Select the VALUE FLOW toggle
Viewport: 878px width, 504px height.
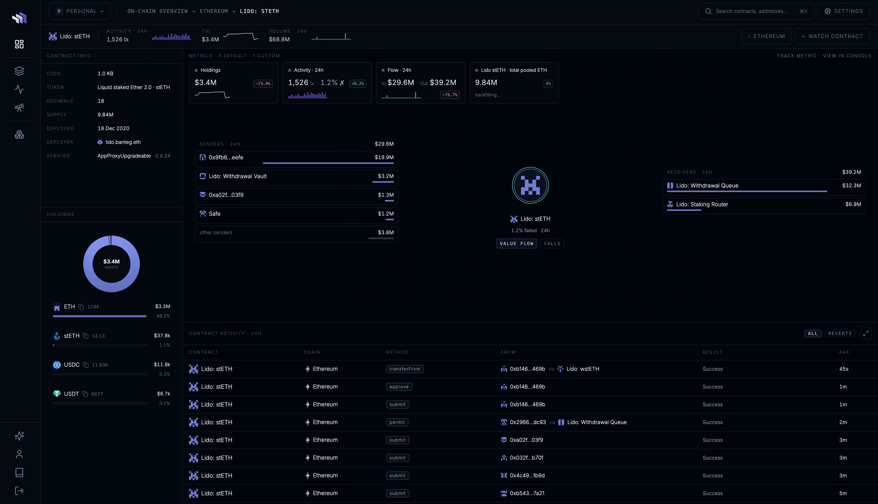tap(517, 244)
